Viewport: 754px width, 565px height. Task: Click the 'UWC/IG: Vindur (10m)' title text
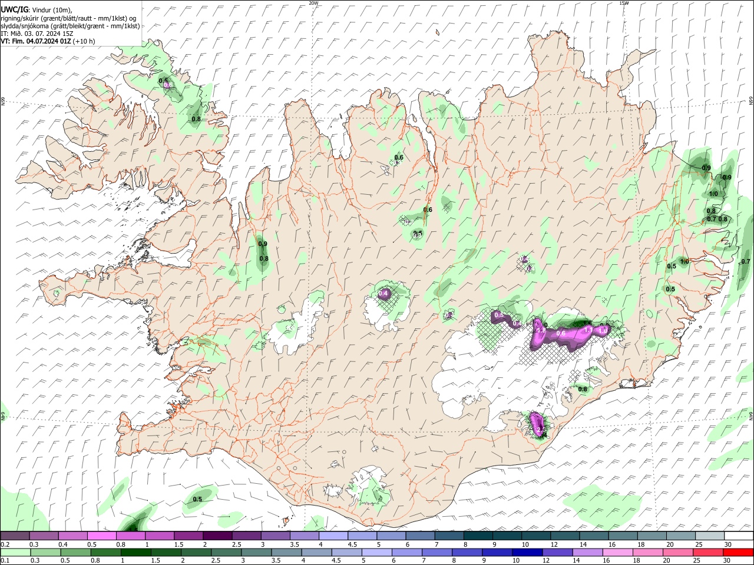pyautogui.click(x=37, y=10)
